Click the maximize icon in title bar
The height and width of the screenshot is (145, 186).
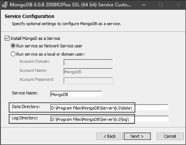click(161, 5)
